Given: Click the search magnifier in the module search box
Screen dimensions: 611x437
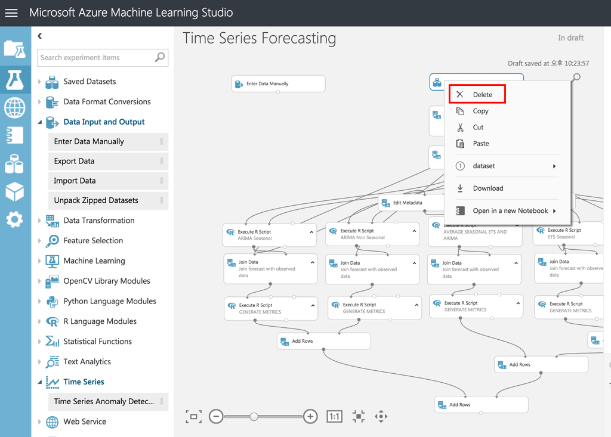Looking at the screenshot, I should pyautogui.click(x=160, y=57).
